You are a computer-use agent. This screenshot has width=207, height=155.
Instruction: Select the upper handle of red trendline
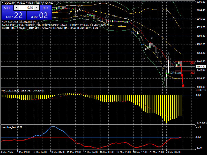tap(182, 75)
